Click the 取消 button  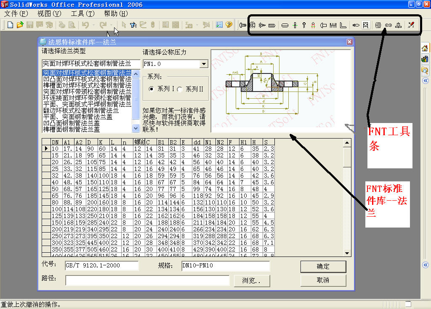323,280
